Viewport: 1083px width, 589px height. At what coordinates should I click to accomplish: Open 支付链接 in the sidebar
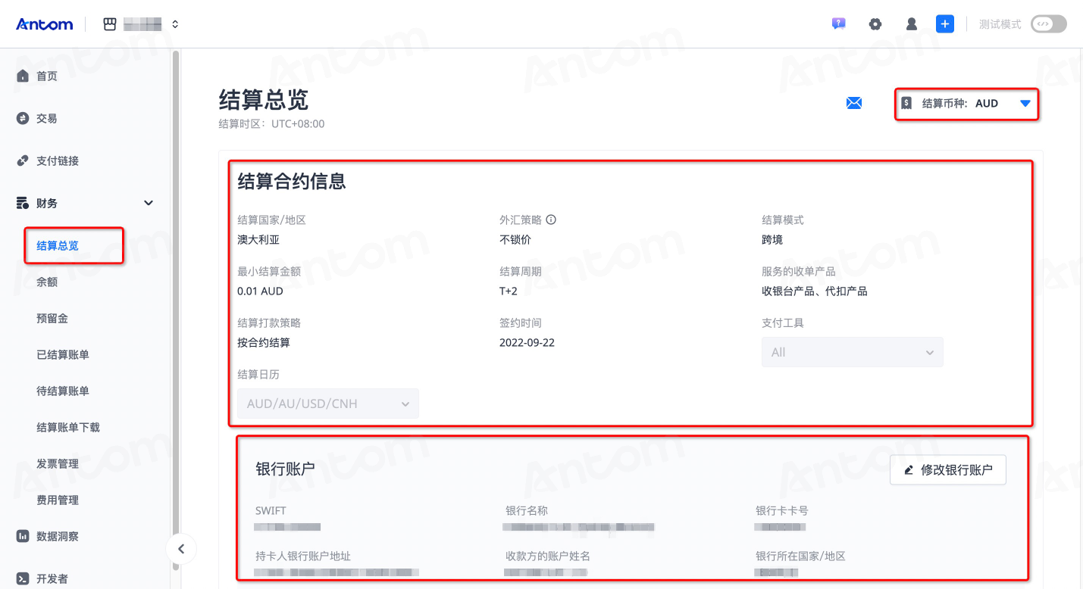click(x=58, y=160)
